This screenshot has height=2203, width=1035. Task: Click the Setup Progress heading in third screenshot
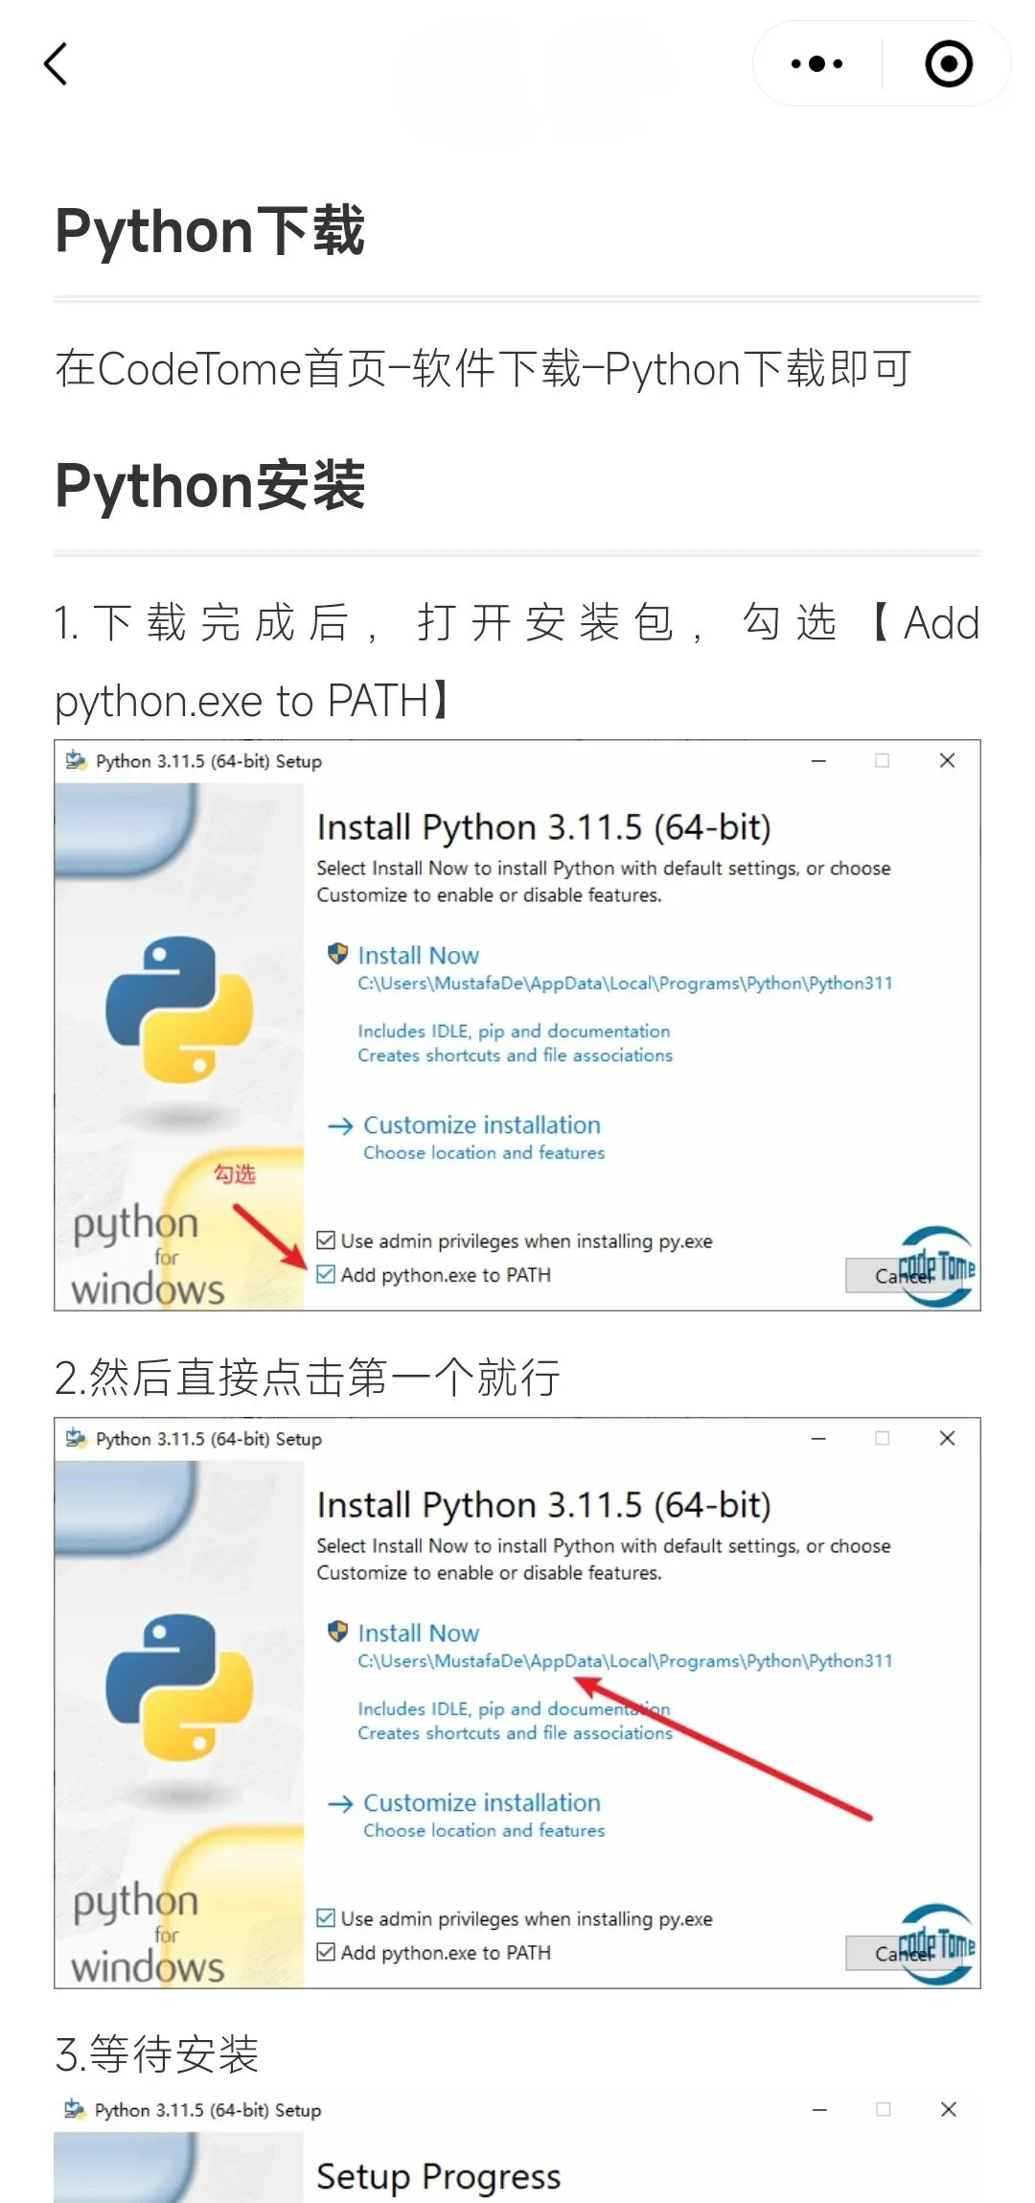(x=439, y=2177)
